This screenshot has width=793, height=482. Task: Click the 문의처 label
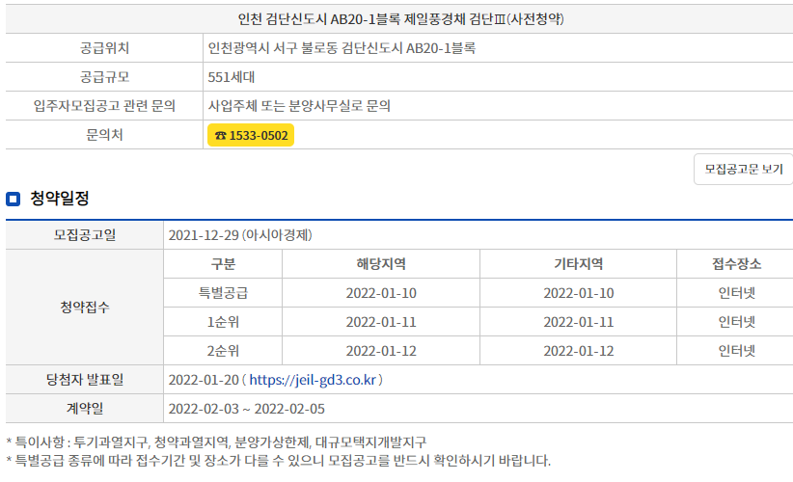pos(104,134)
